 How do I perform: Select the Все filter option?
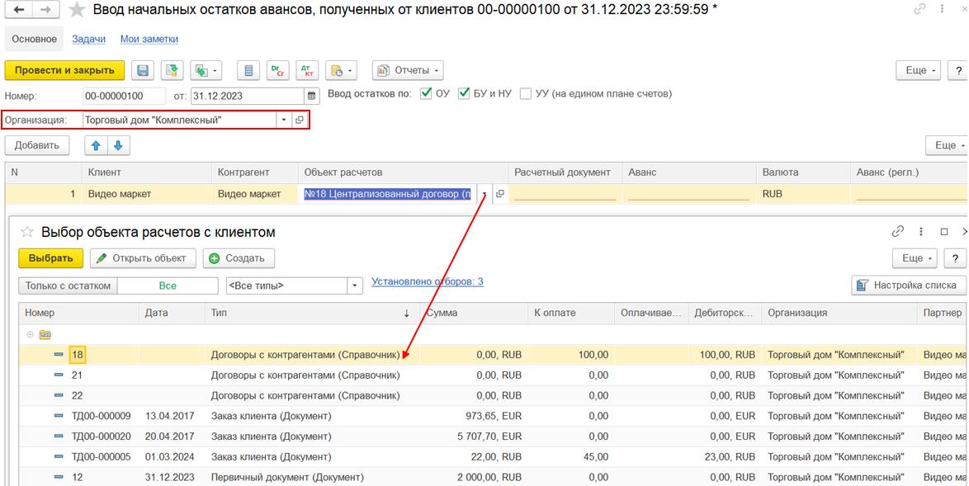click(168, 286)
